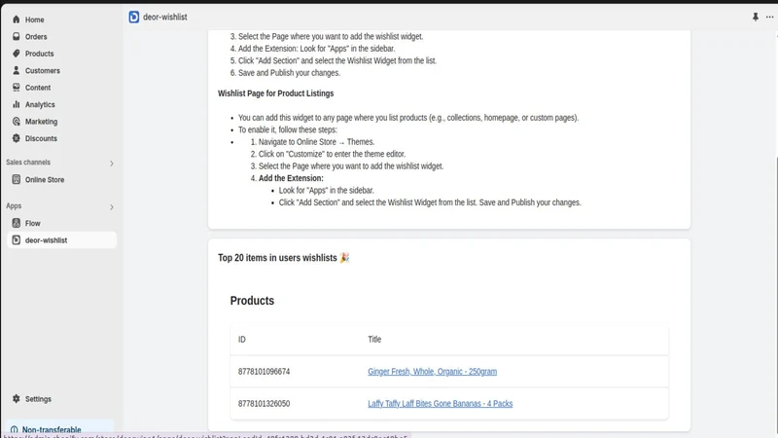Image resolution: width=778 pixels, height=438 pixels.
Task: Click product ID 8778101326050
Action: coord(264,403)
